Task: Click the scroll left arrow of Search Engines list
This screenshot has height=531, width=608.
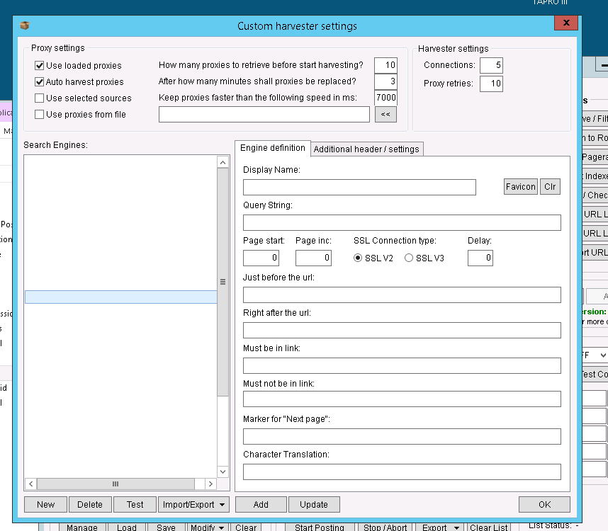Action: point(31,484)
